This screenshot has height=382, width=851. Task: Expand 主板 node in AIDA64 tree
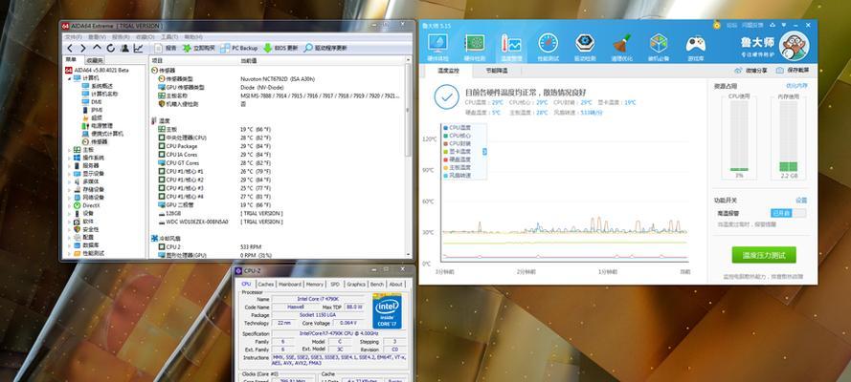pyautogui.click(x=70, y=150)
